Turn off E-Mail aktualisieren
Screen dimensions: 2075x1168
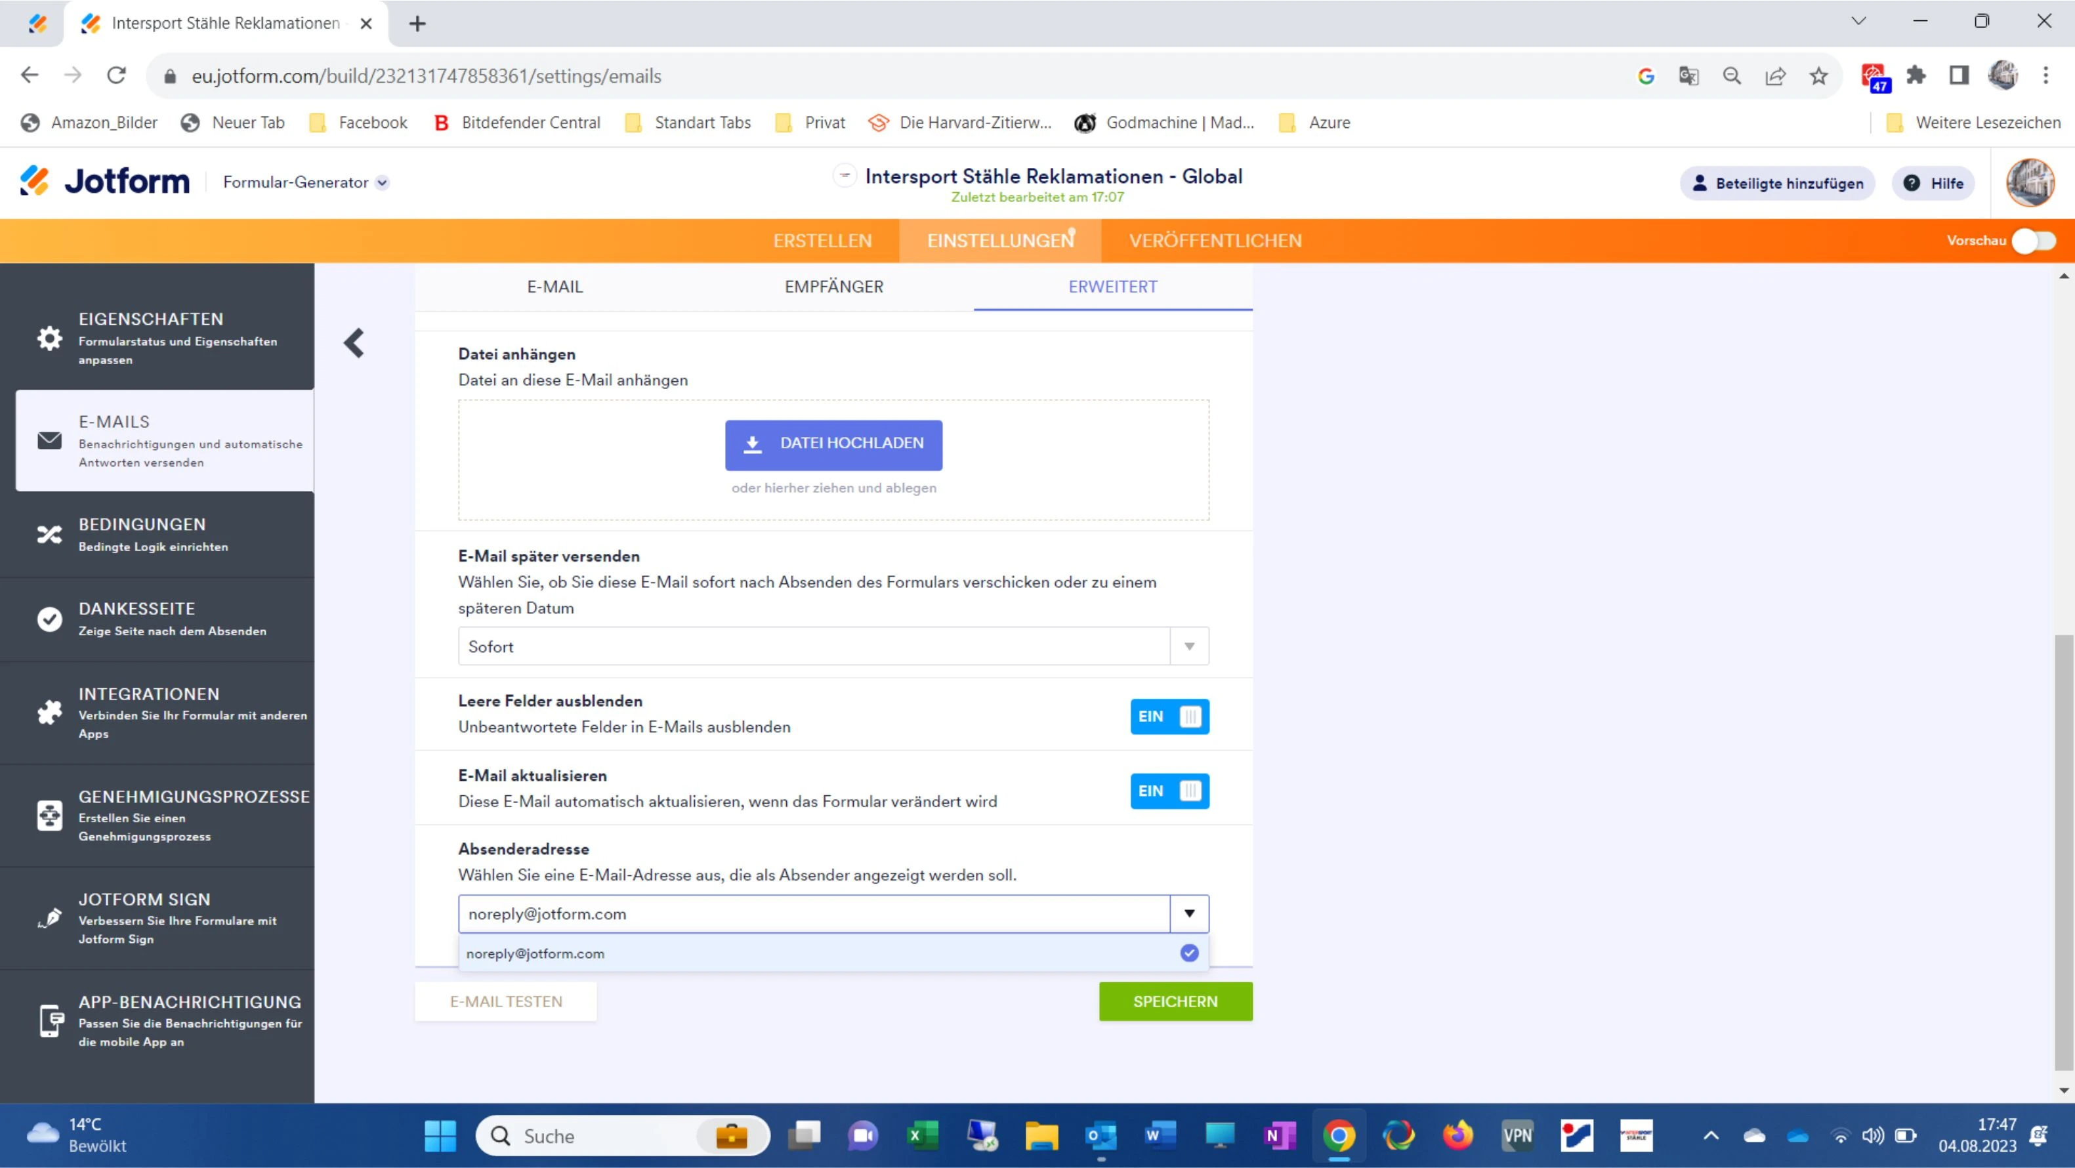point(1169,790)
